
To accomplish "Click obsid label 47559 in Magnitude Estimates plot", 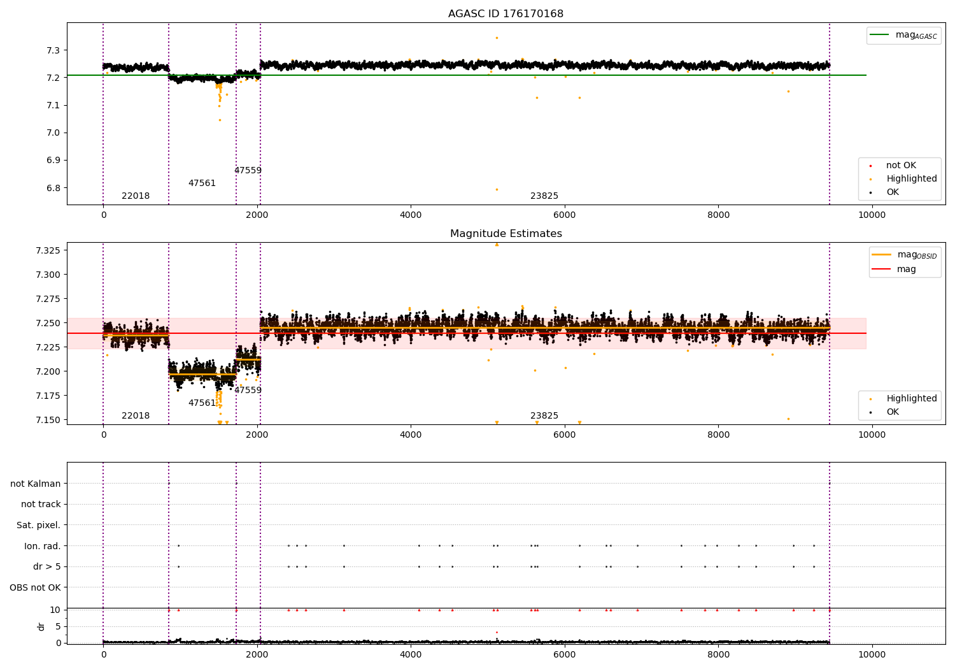I will coord(248,391).
